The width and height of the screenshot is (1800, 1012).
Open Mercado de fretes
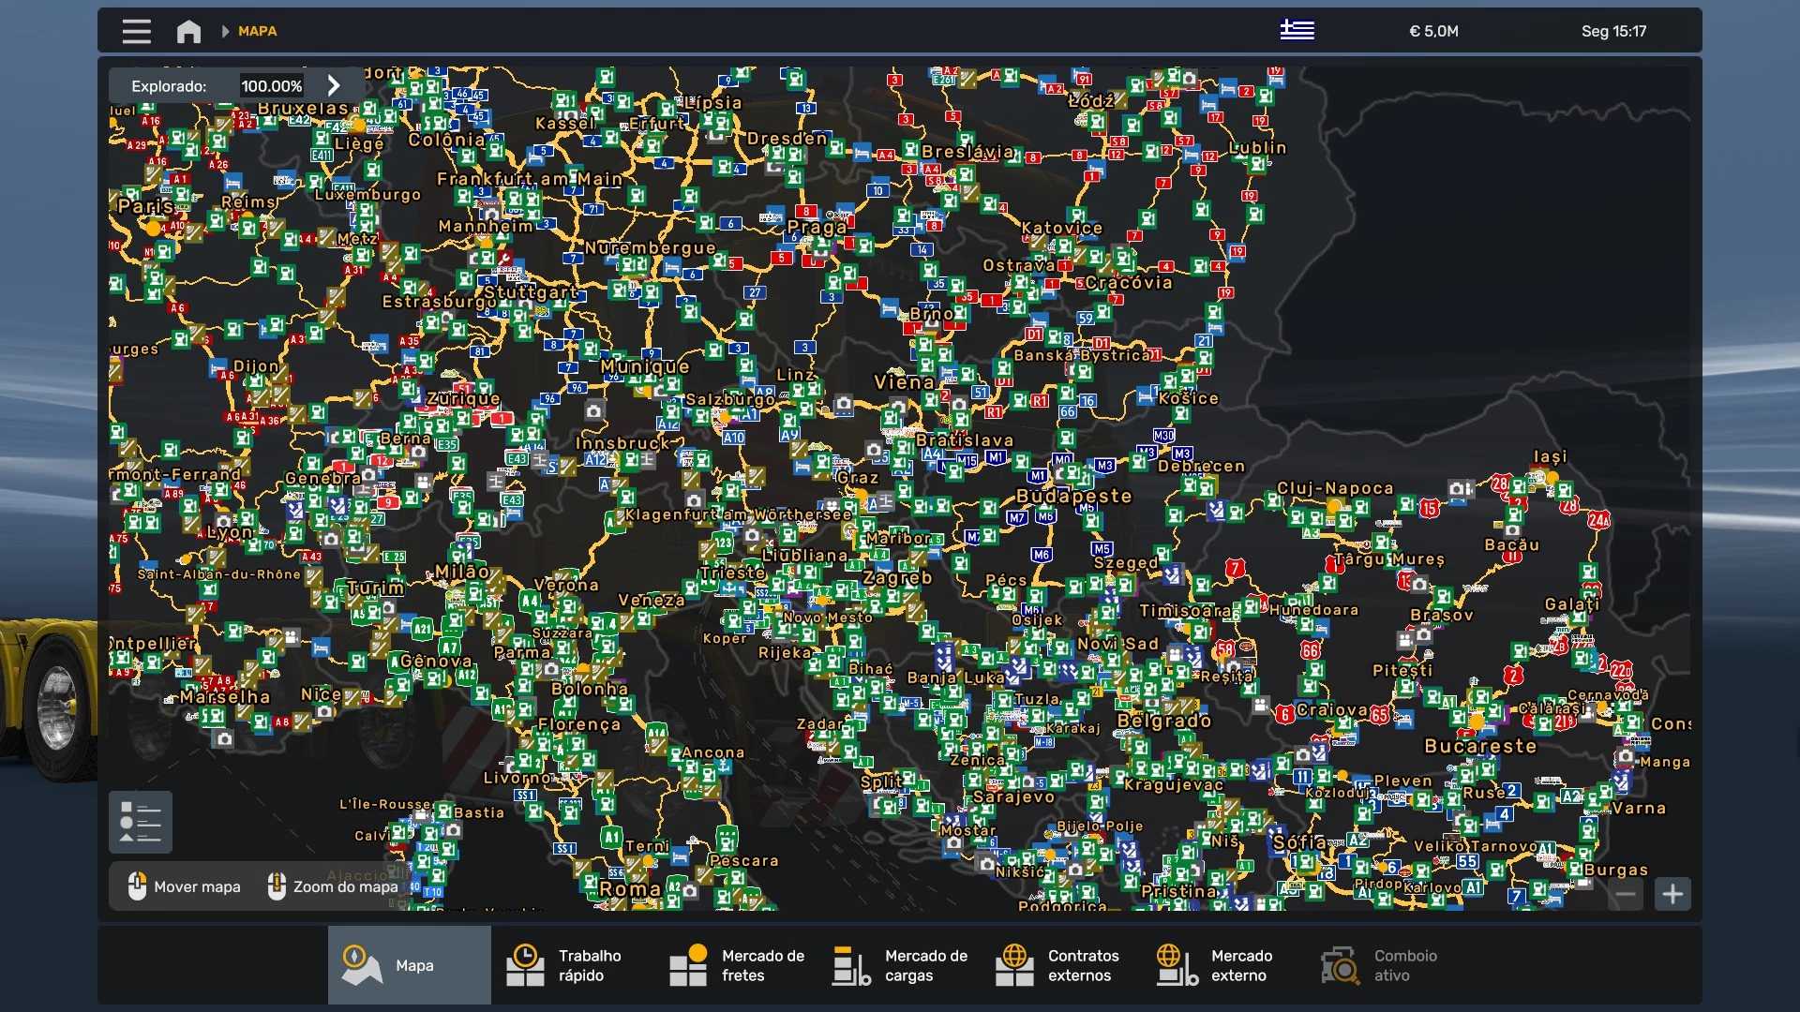pyautogui.click(x=736, y=965)
